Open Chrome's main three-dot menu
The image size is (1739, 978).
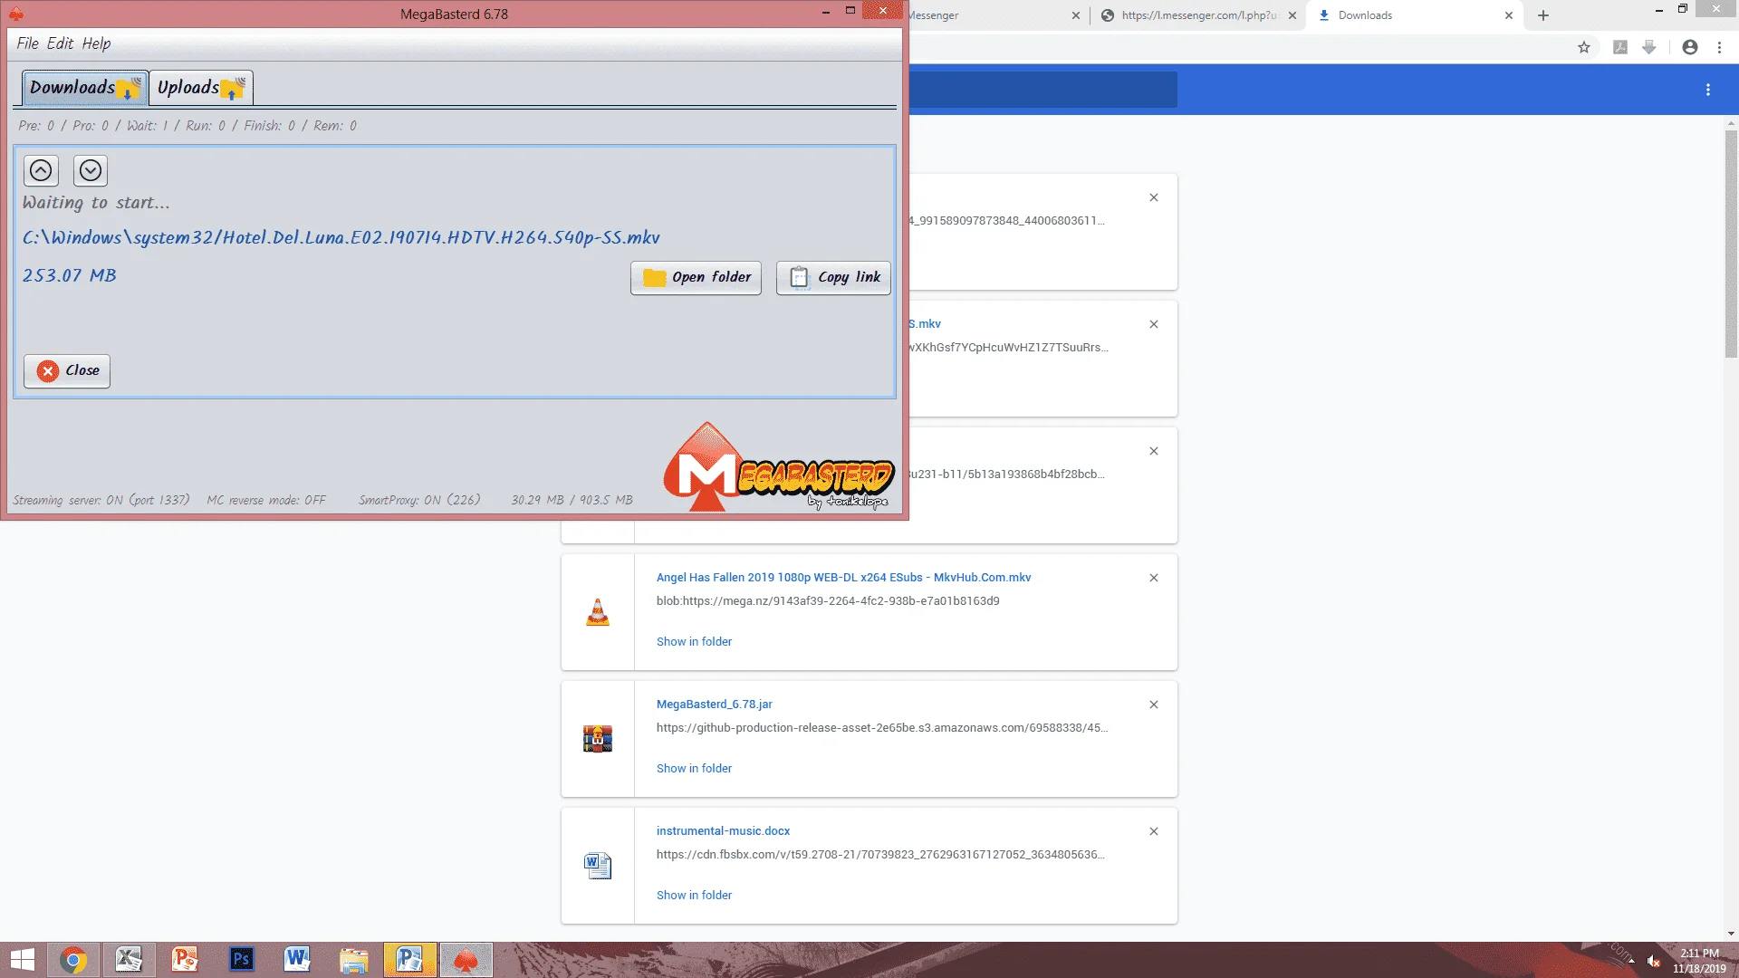pos(1719,48)
